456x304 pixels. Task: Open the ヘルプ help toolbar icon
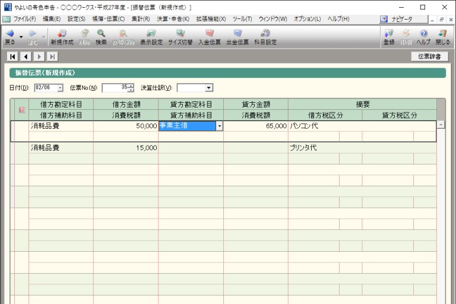(423, 37)
